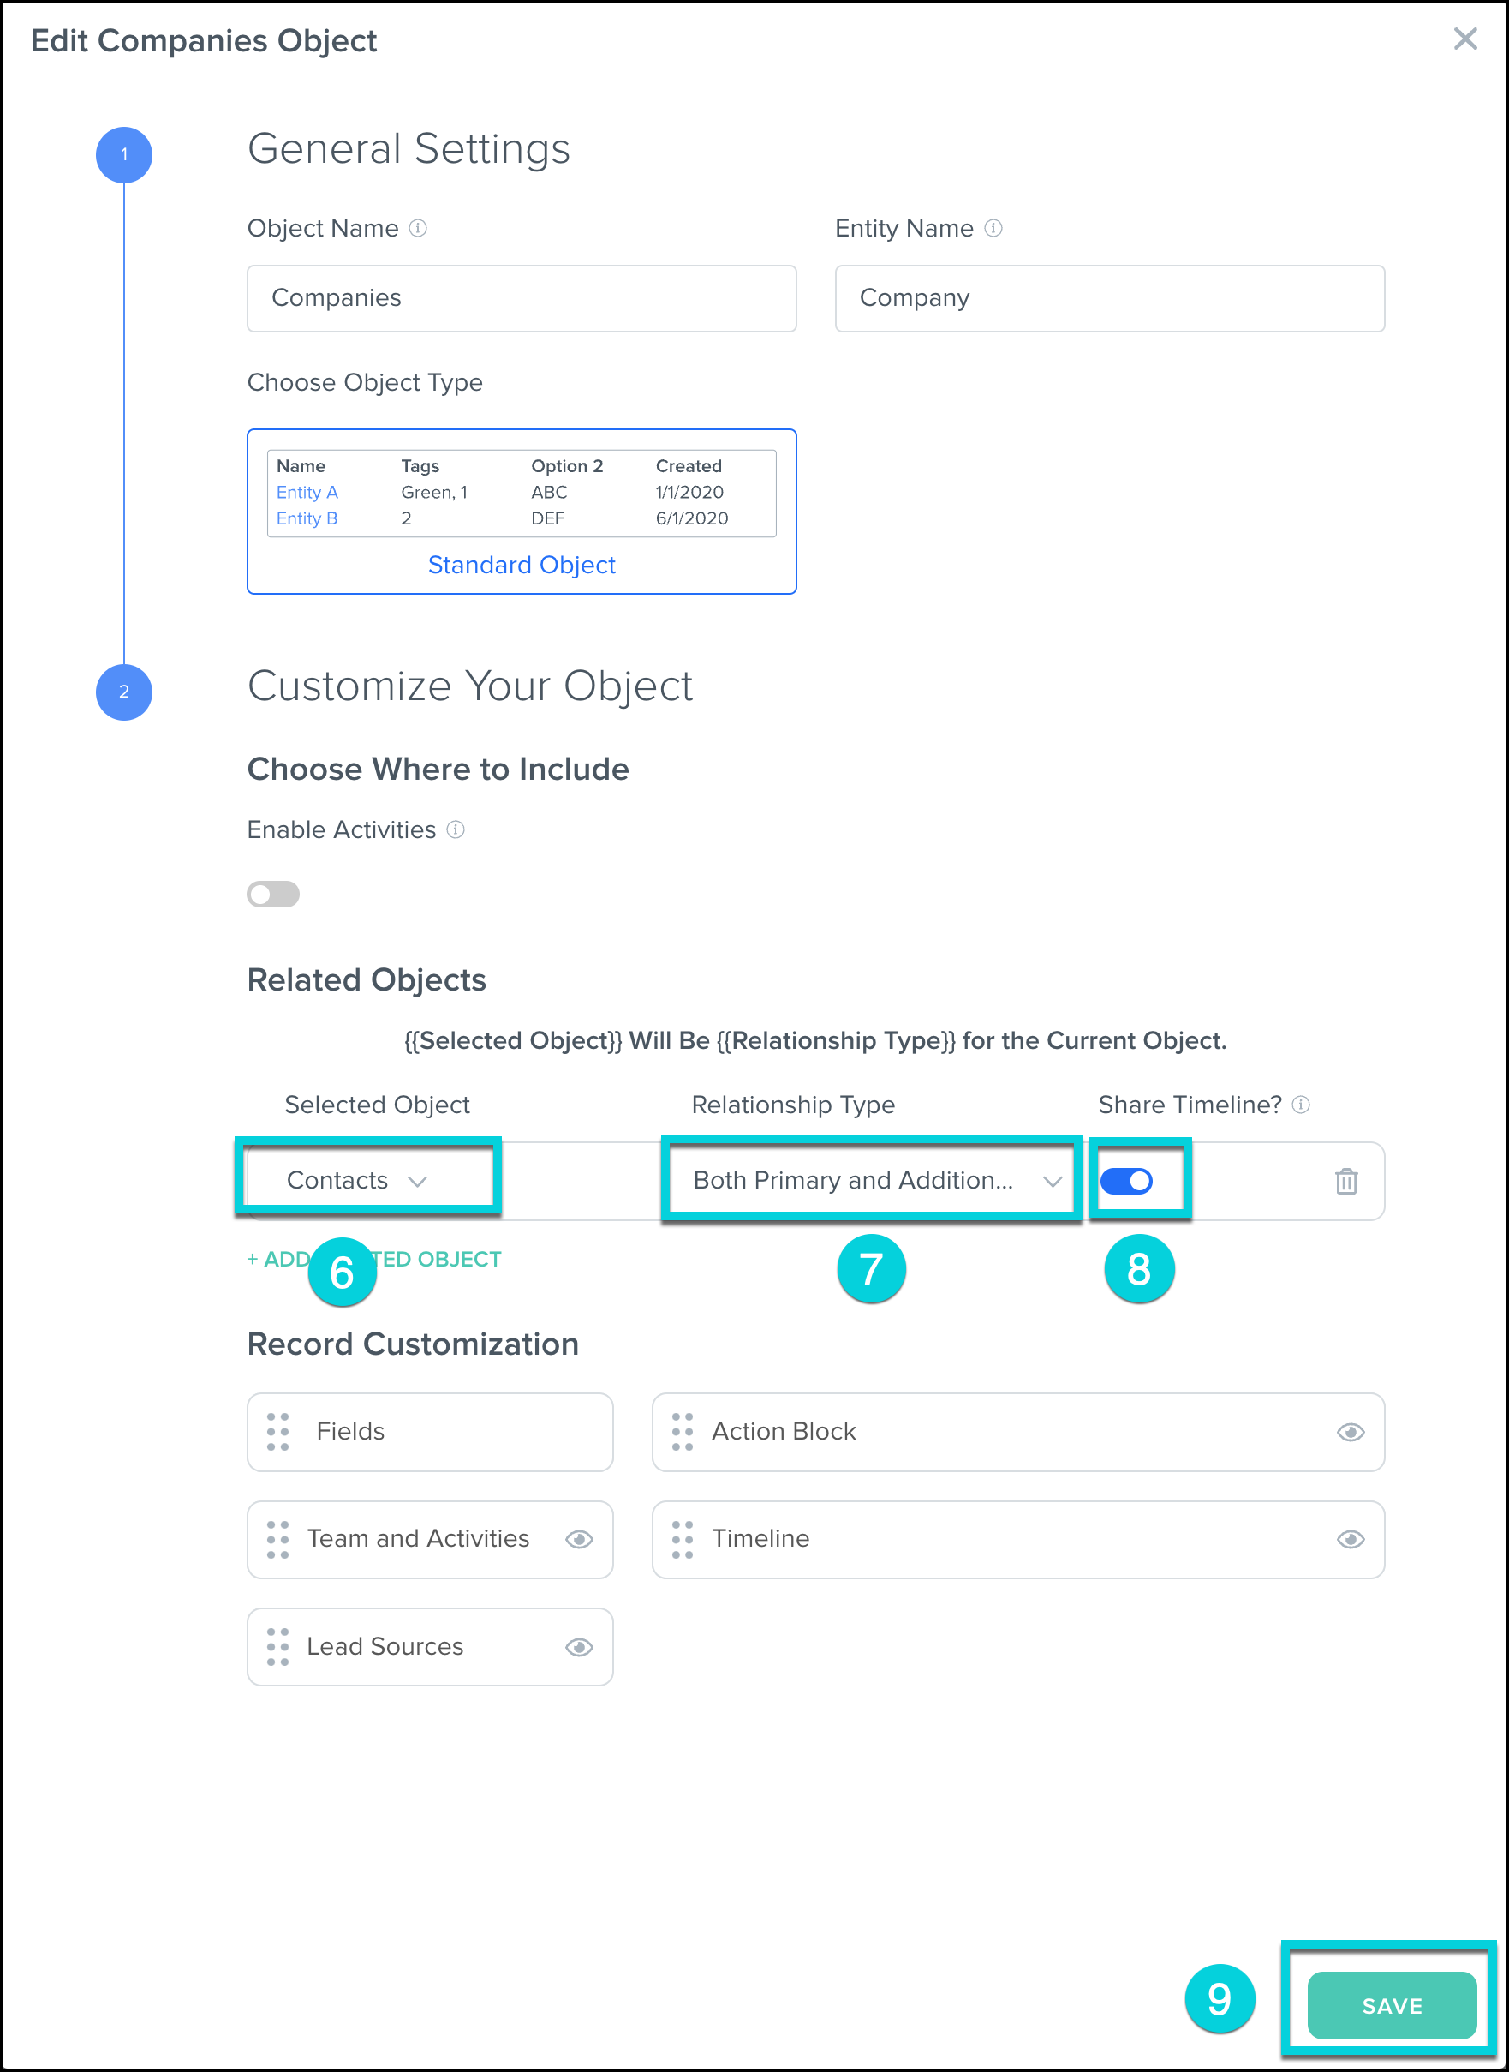Screen dimensions: 1509x2072
Task: Toggle visibility of the Timeline block
Action: pyautogui.click(x=1350, y=1540)
